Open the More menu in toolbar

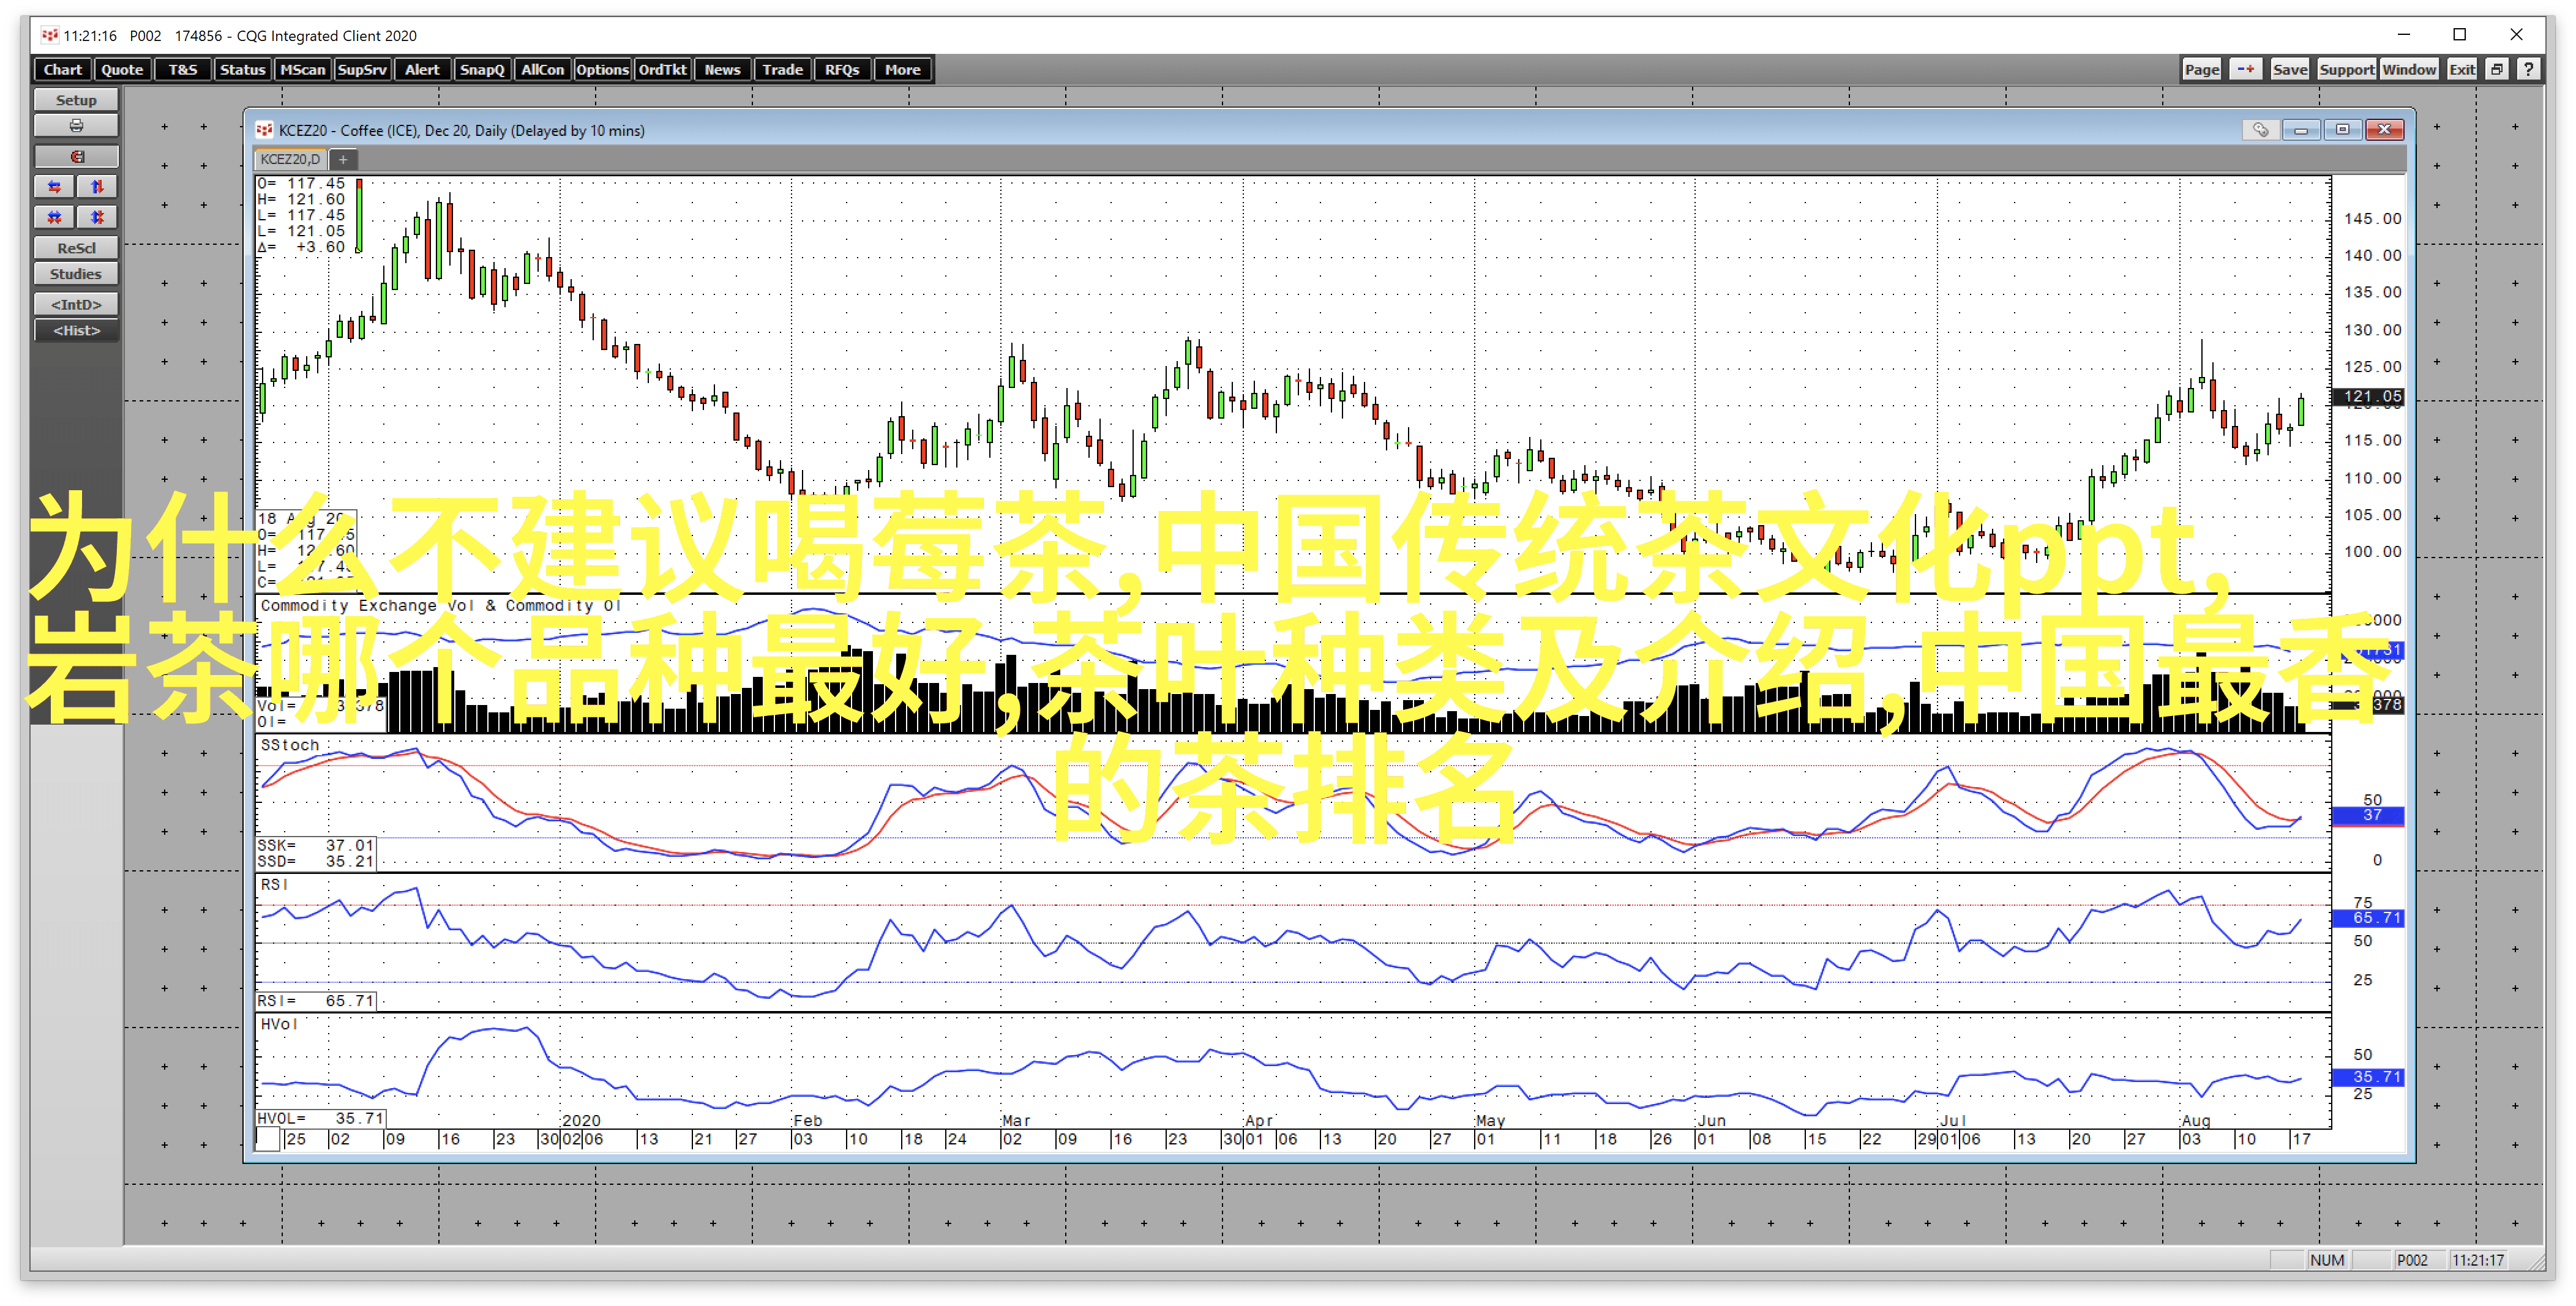902,69
